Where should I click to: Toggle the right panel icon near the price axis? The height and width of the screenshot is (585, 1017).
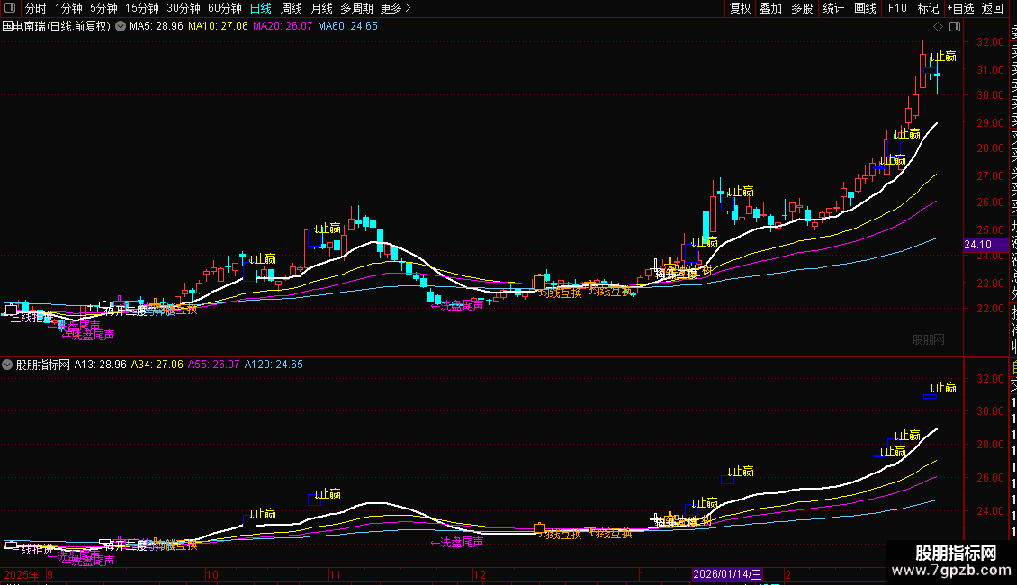(x=955, y=27)
